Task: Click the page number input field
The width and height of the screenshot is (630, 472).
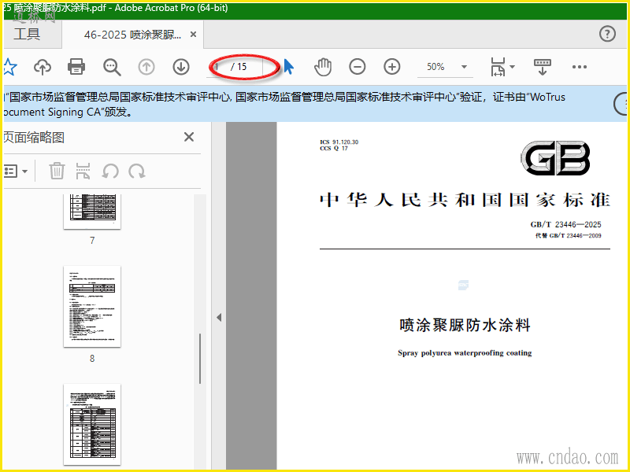Action: pos(217,67)
